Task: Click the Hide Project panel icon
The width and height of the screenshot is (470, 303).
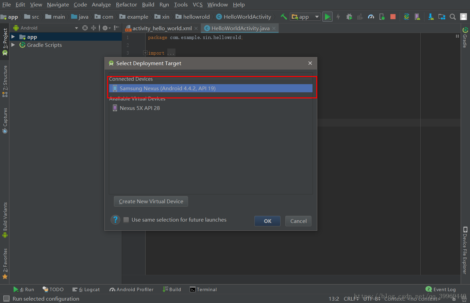Action: click(x=117, y=28)
